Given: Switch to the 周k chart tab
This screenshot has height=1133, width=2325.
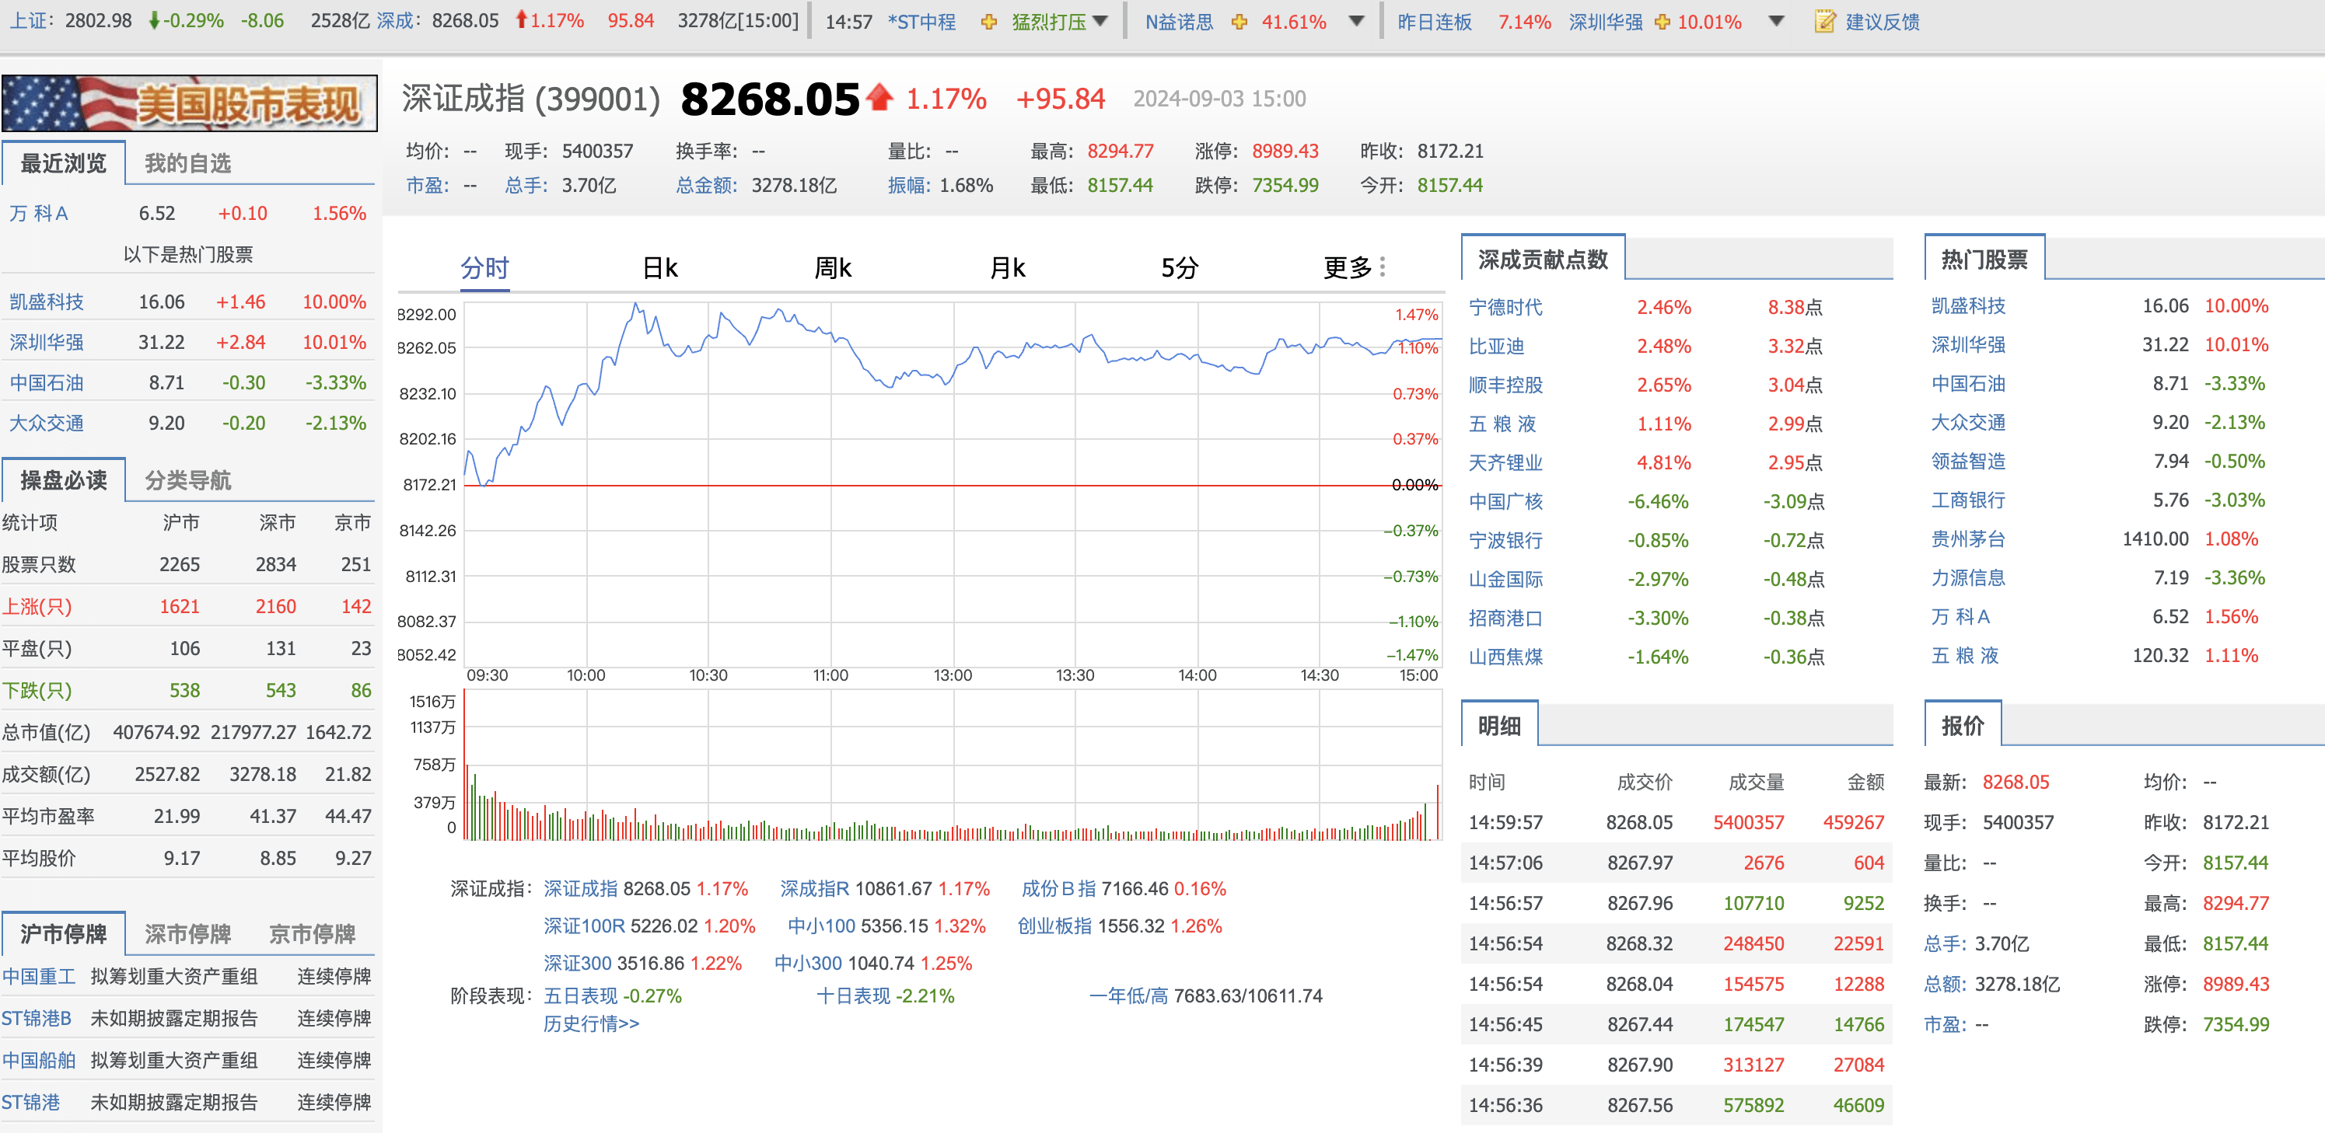Looking at the screenshot, I should pos(833,268).
